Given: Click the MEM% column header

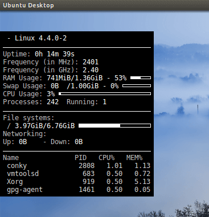Looking at the screenshot, I should [134, 158].
